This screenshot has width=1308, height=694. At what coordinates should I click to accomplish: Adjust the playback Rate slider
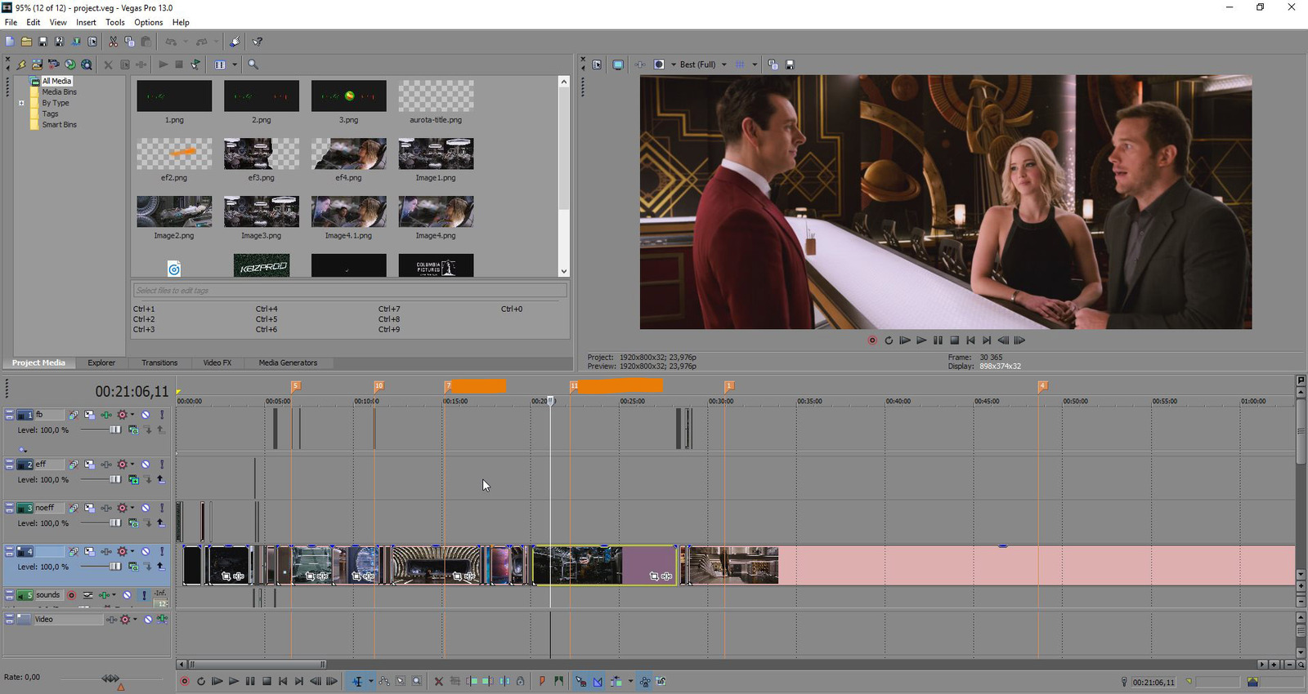click(110, 678)
